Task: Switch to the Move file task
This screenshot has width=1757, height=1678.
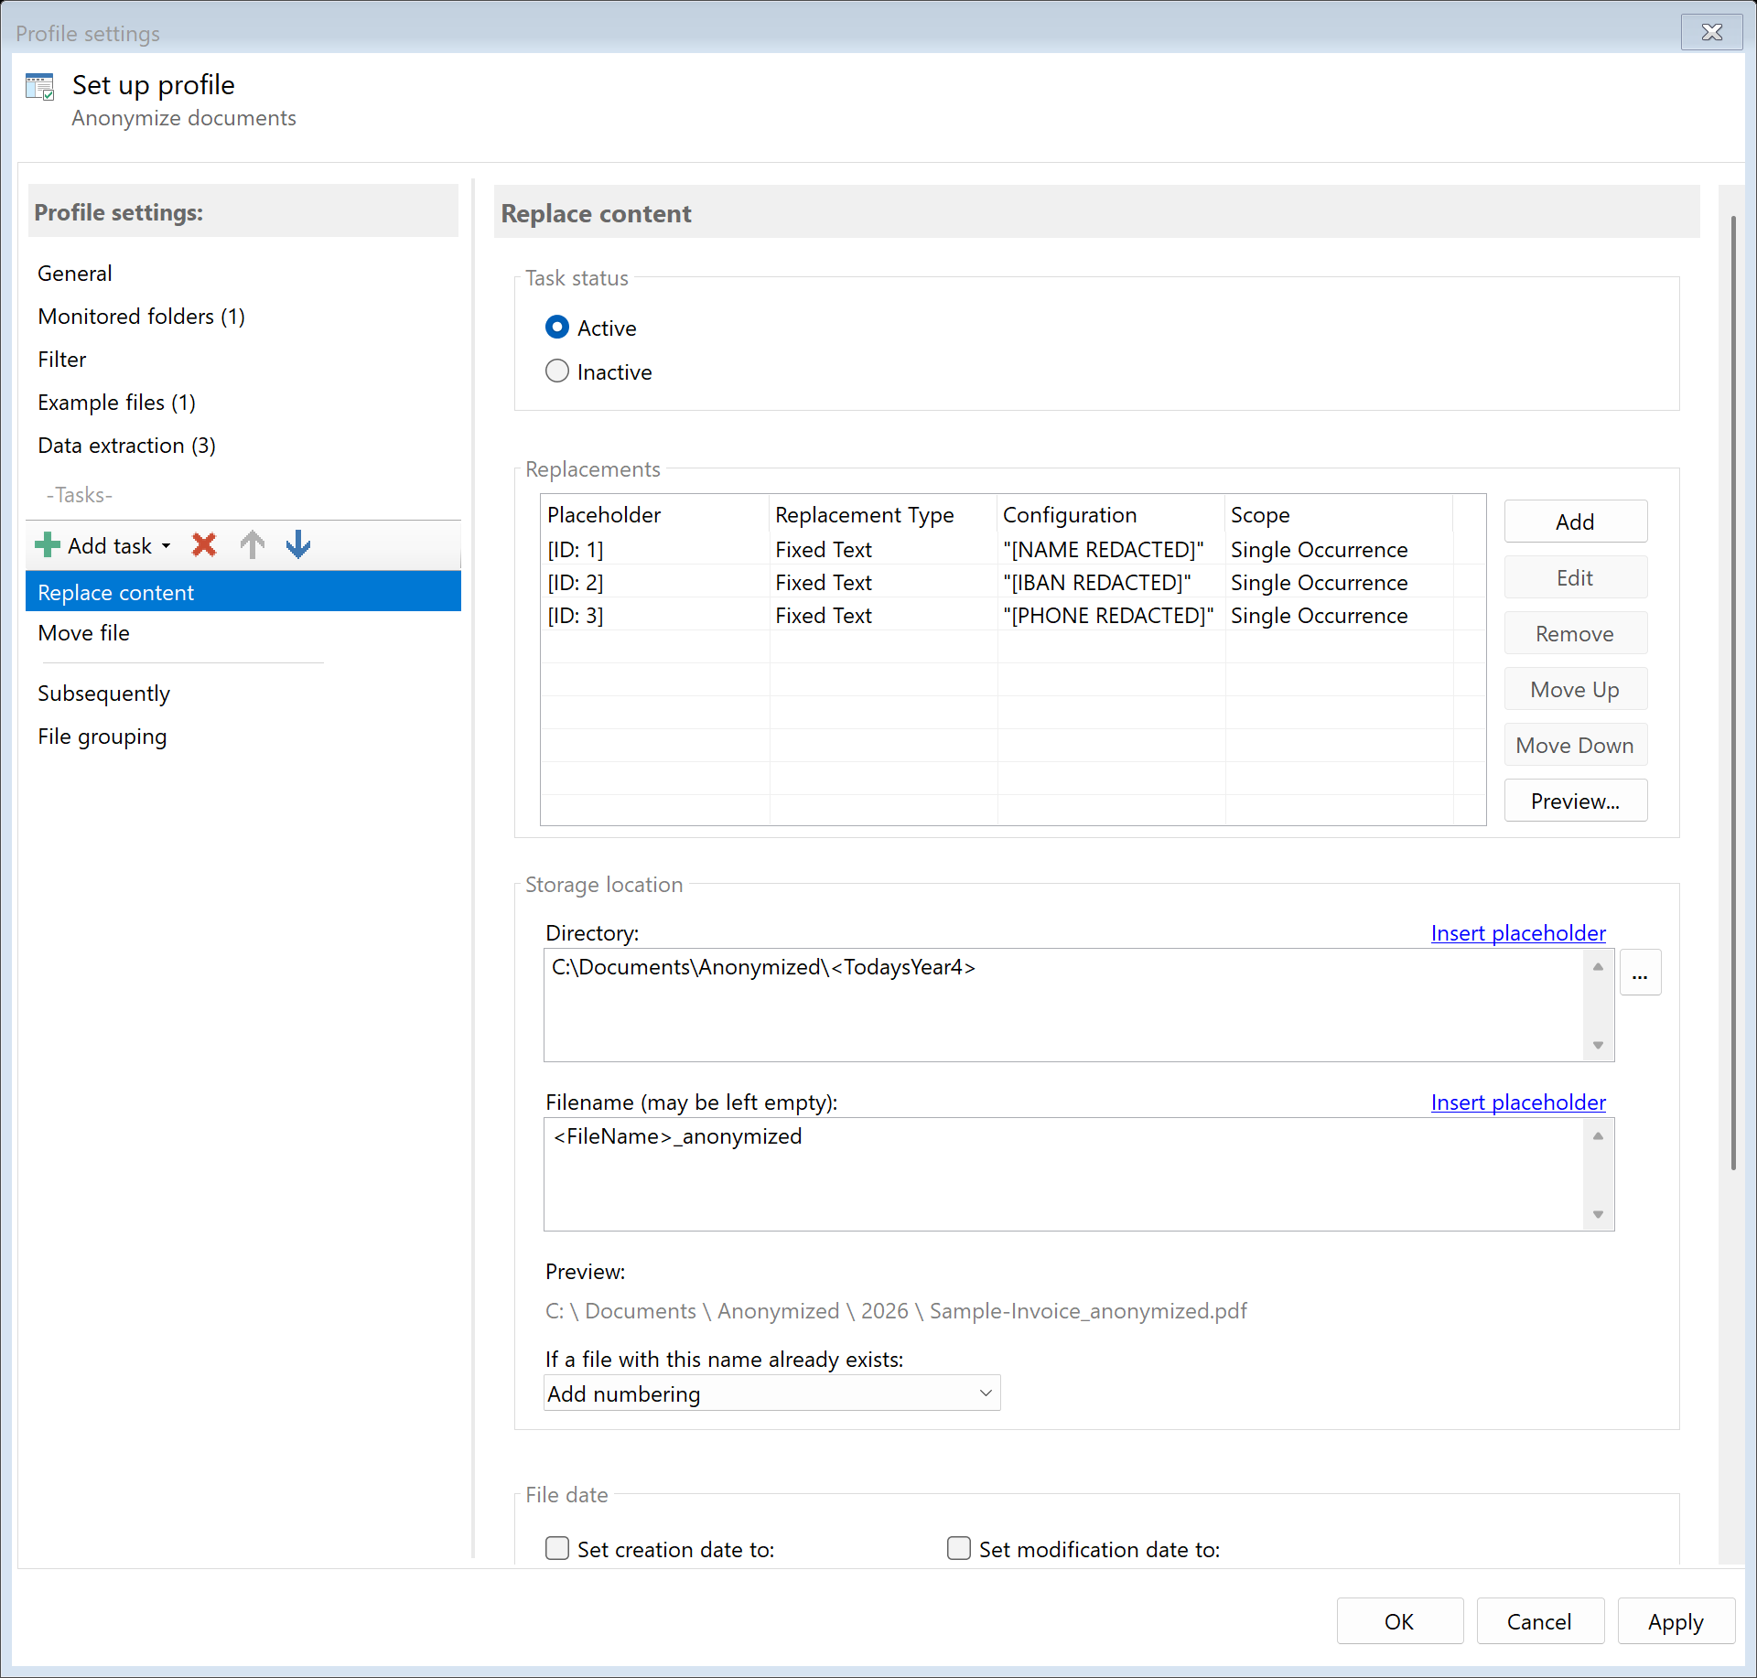Action: [82, 632]
